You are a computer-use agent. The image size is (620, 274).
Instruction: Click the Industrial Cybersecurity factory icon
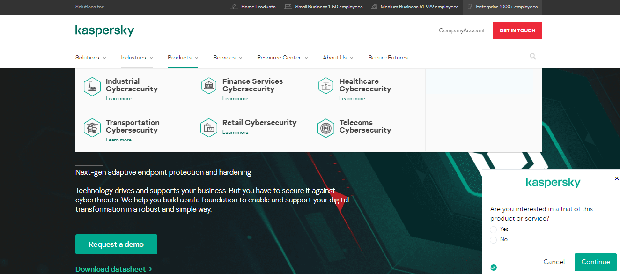[x=92, y=86]
